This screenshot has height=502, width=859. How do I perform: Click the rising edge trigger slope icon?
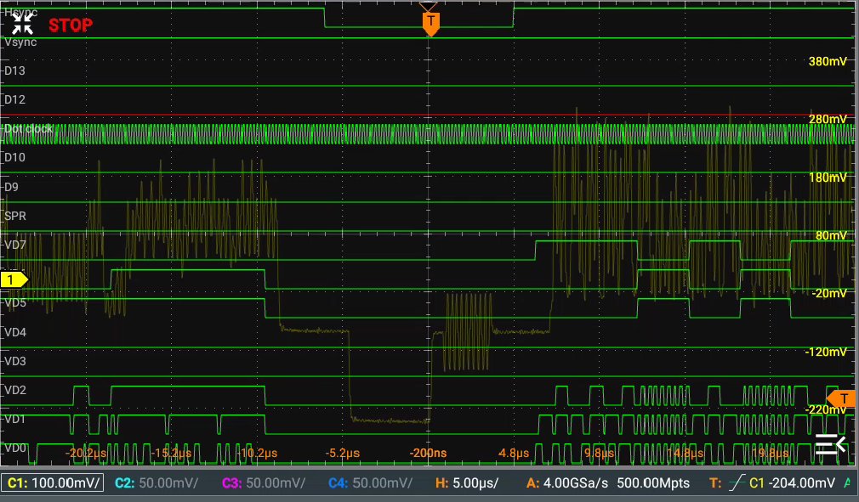(x=737, y=482)
